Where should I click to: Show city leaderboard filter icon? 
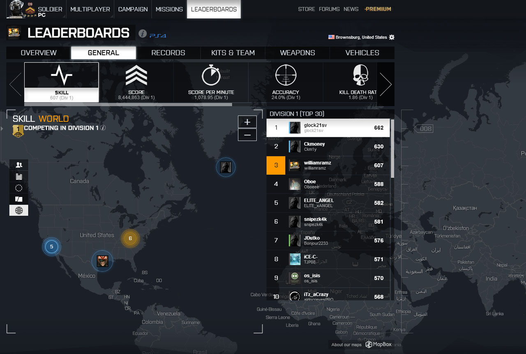[x=19, y=176]
